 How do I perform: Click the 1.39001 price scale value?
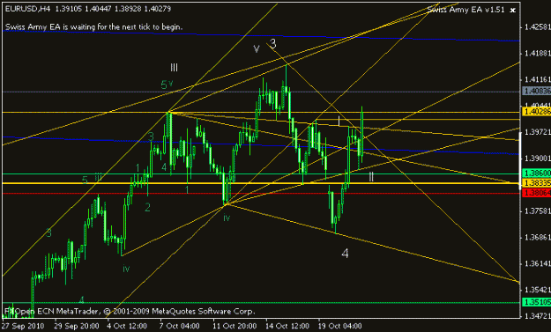[x=537, y=159]
